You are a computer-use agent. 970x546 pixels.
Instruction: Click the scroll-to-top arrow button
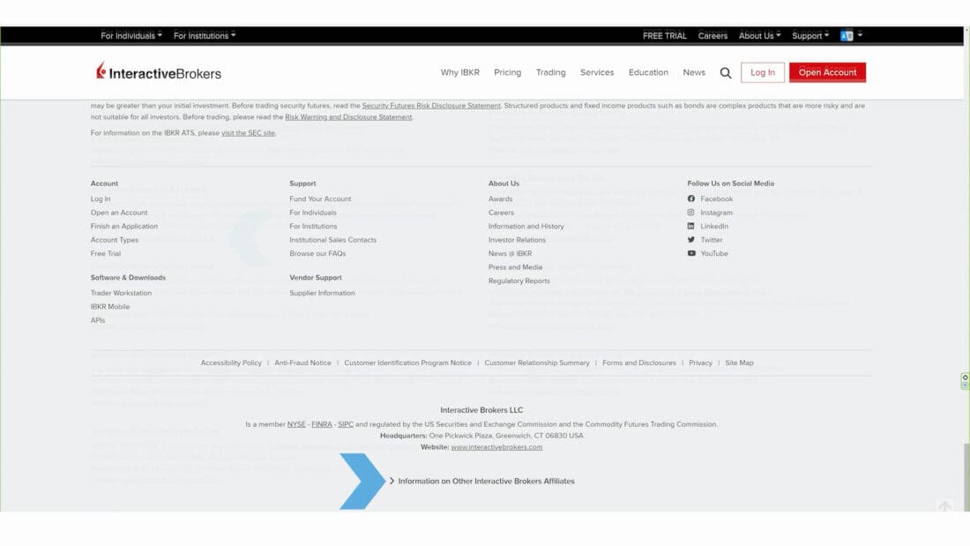tap(944, 506)
